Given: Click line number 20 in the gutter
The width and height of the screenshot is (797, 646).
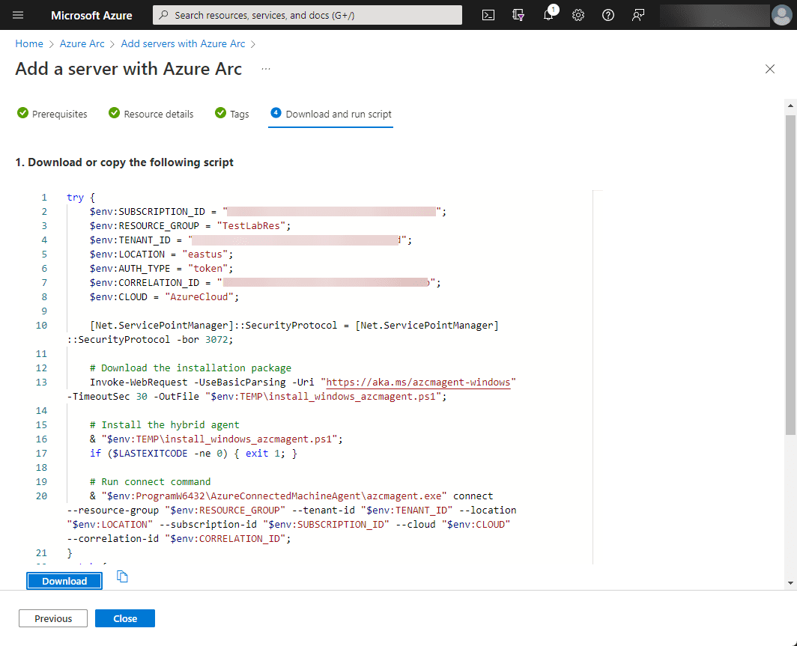Looking at the screenshot, I should pos(42,496).
